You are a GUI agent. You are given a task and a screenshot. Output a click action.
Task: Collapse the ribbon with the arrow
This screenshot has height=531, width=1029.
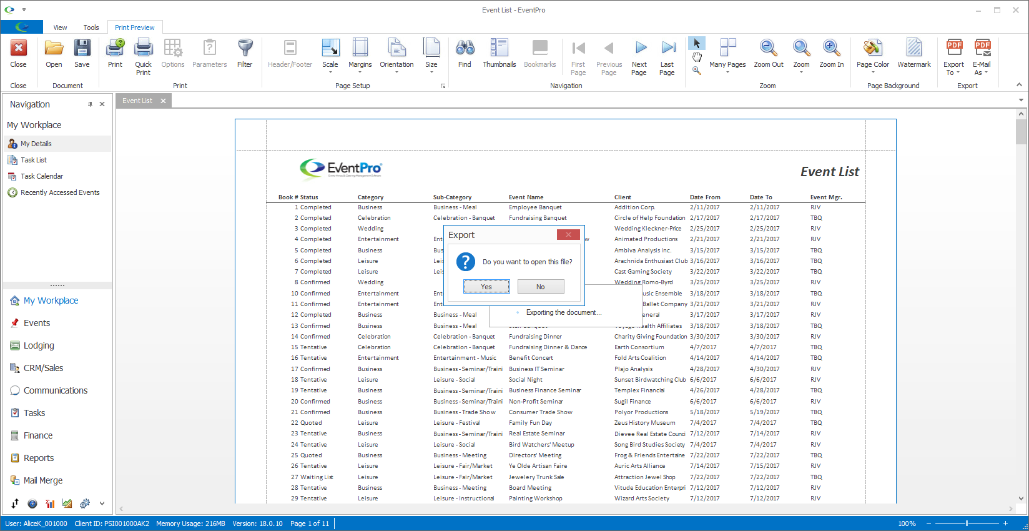1020,85
